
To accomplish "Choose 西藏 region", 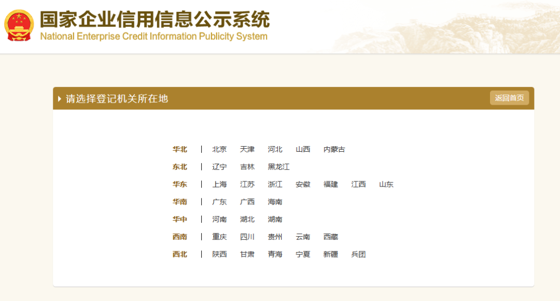I will 331,237.
